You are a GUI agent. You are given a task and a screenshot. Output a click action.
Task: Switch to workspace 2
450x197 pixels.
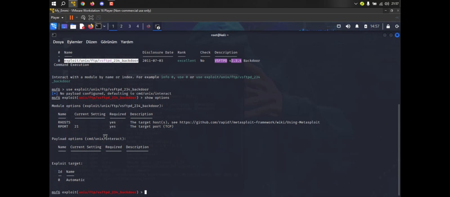(x=121, y=26)
